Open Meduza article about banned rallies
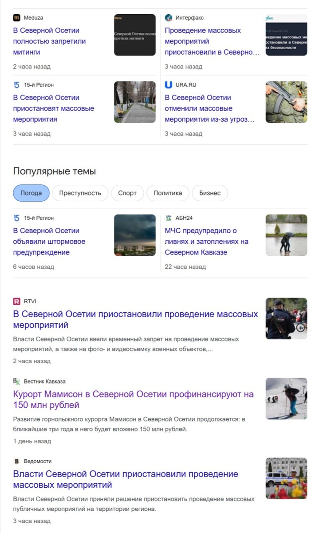 click(50, 41)
